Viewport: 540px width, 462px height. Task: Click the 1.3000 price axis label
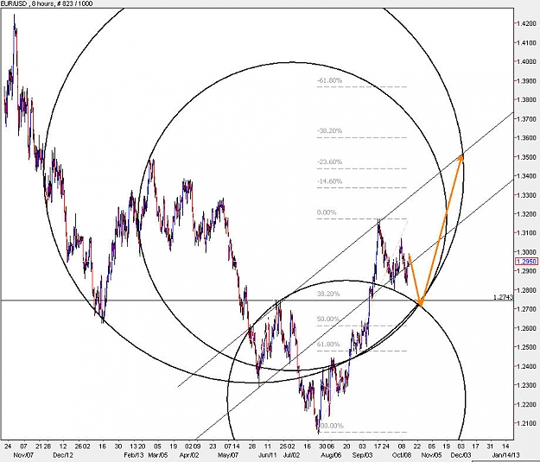(526, 252)
